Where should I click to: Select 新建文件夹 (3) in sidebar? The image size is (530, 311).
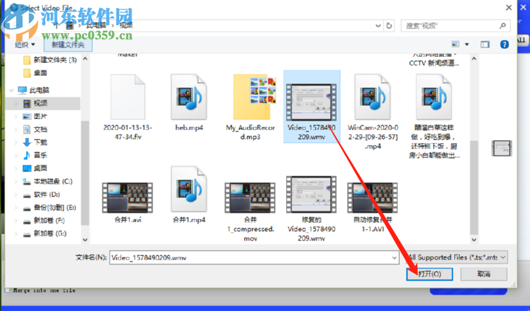coord(50,60)
